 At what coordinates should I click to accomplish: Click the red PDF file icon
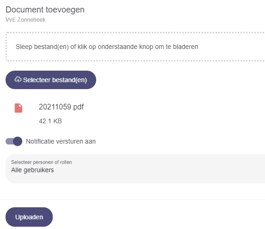[18, 108]
